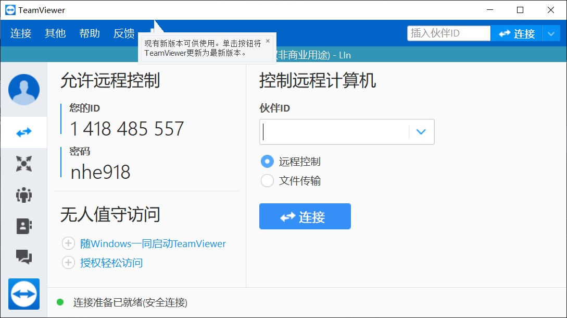Click the large blue 连接 button
The width and height of the screenshot is (567, 318).
point(305,216)
